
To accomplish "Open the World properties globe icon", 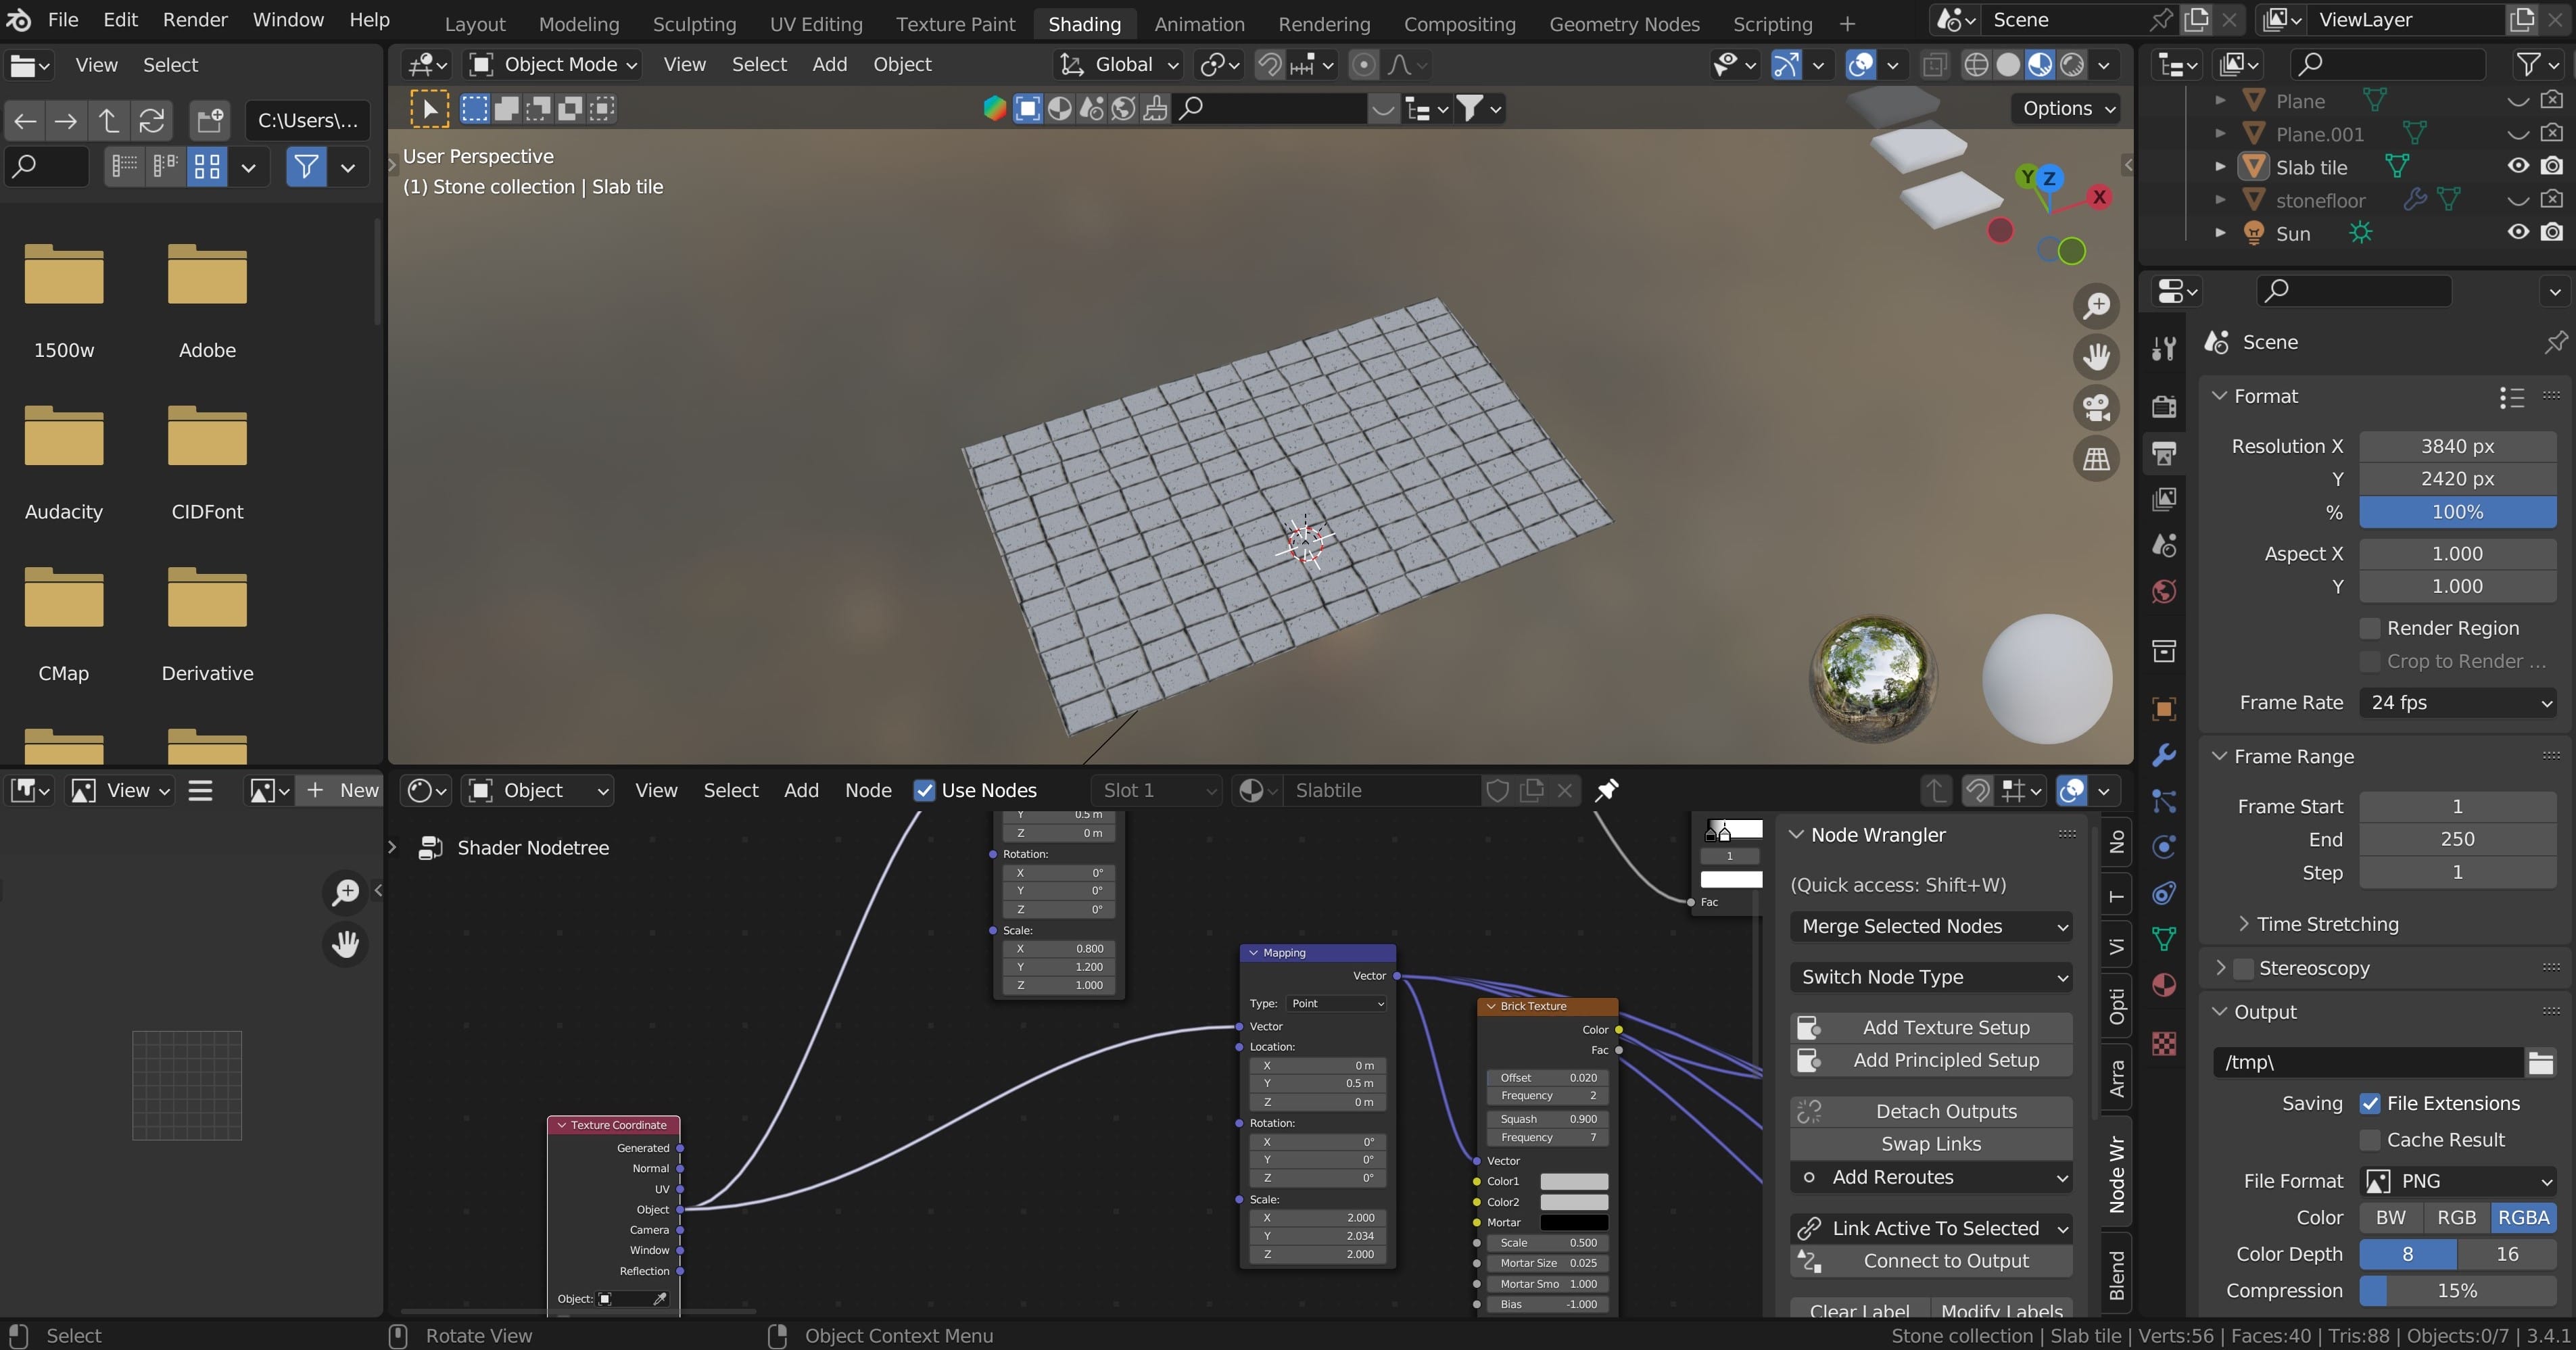I will click(2164, 592).
